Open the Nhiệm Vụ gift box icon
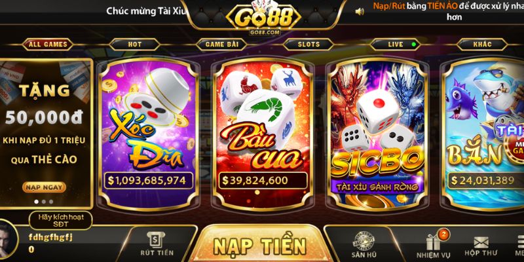Screen dimensions: 524x262 pos(433,242)
